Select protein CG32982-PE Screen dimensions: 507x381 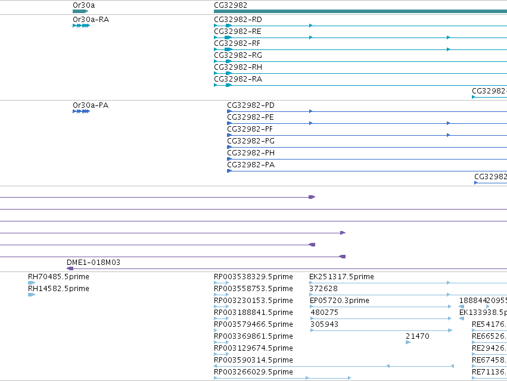coord(250,117)
